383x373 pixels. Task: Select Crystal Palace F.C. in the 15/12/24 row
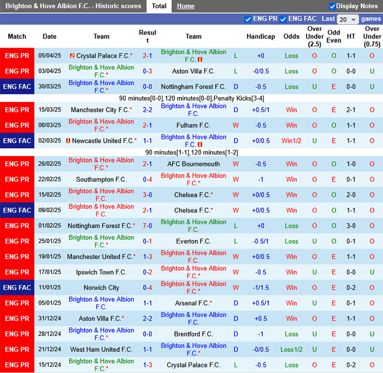pyautogui.click(x=193, y=365)
